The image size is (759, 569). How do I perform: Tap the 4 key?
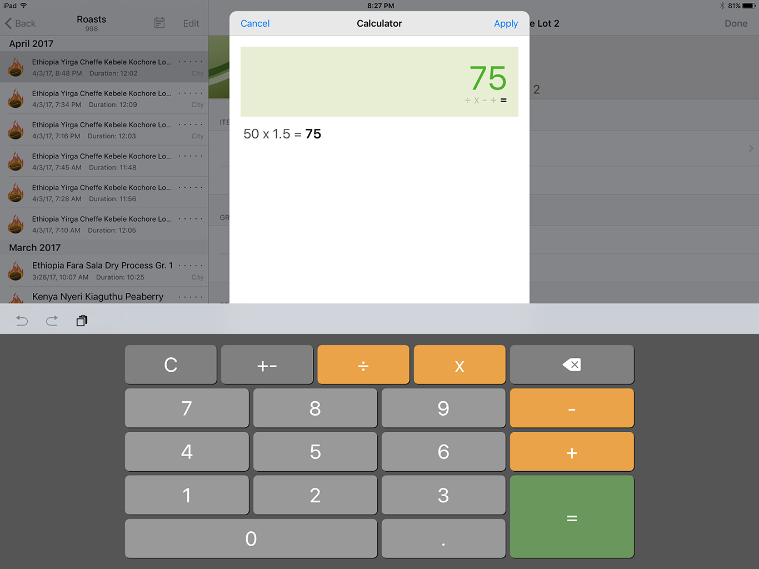pyautogui.click(x=187, y=451)
